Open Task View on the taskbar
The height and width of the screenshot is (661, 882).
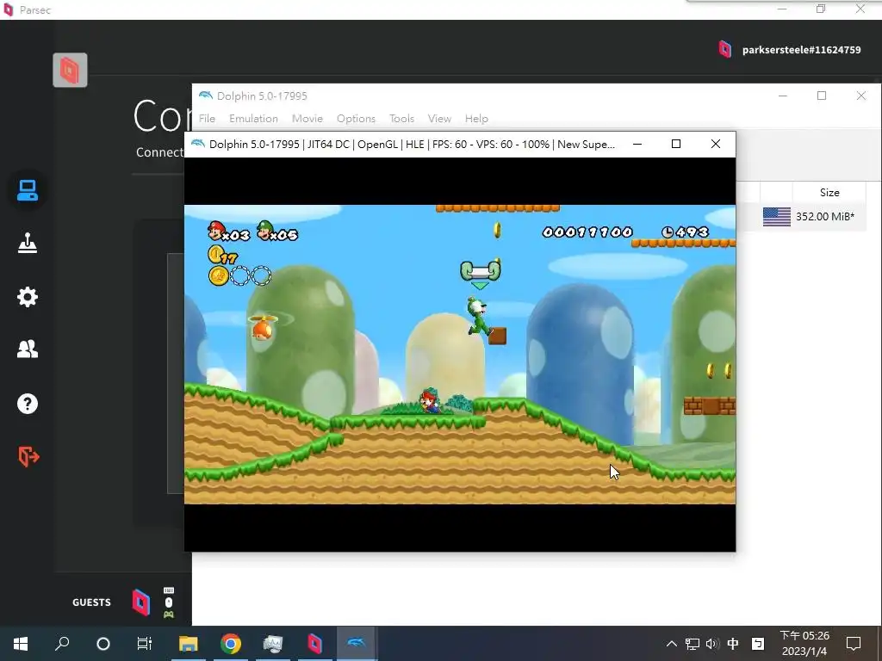pos(145,643)
